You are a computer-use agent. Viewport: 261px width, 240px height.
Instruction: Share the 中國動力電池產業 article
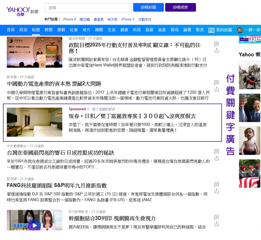216,89
